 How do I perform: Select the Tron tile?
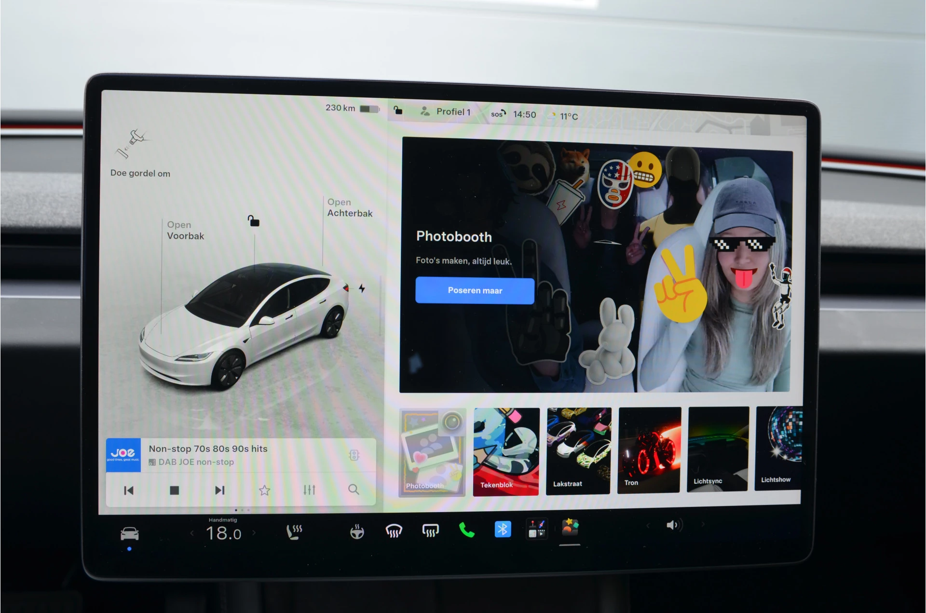coord(649,450)
